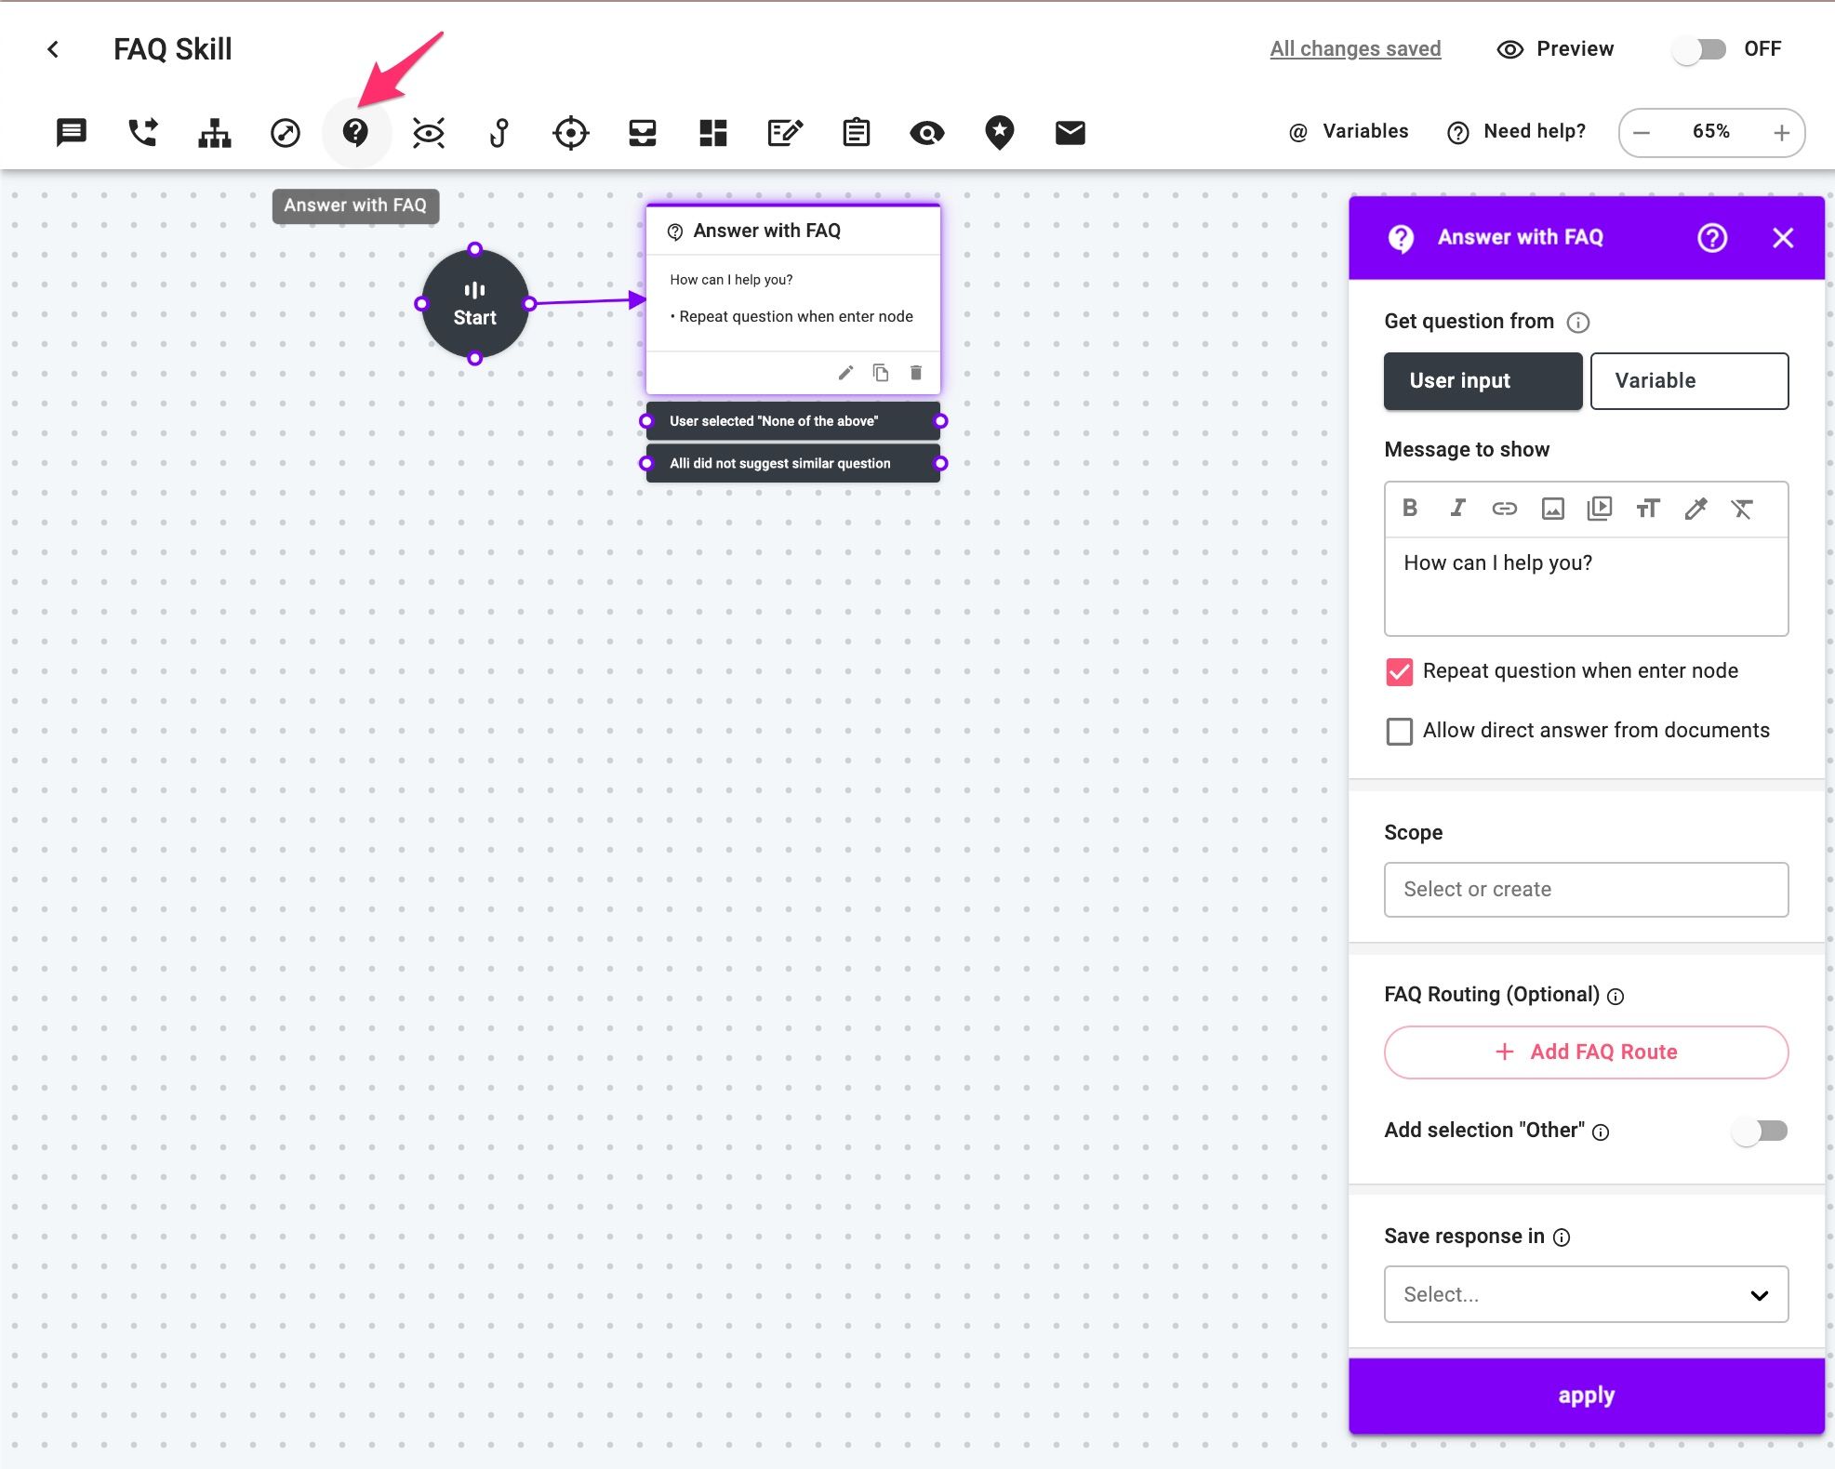Turn on the Add selection Other toggle
The image size is (1835, 1469).
pos(1760,1131)
